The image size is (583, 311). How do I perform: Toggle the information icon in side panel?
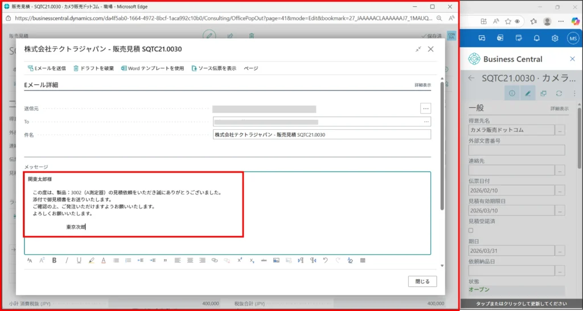(x=512, y=93)
